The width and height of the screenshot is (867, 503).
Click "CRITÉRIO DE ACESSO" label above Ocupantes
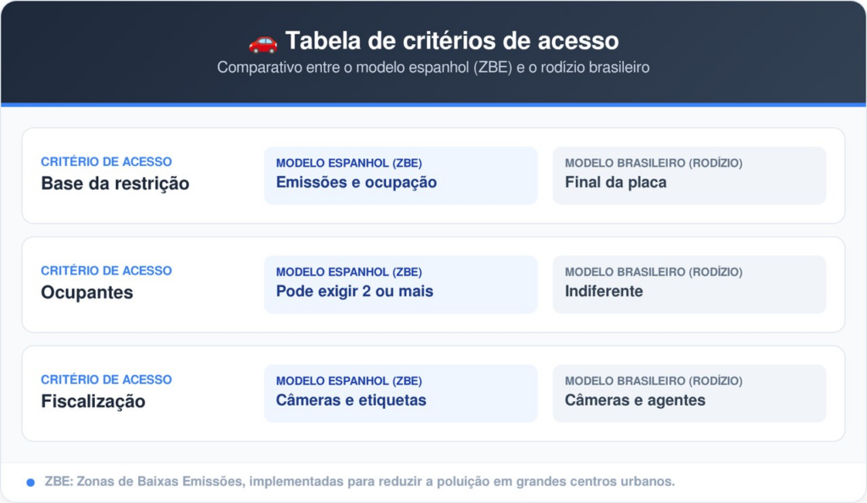(106, 271)
